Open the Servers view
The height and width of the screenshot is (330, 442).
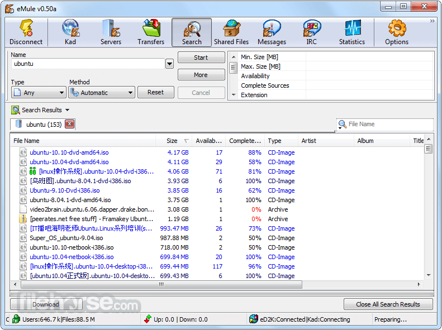[111, 32]
